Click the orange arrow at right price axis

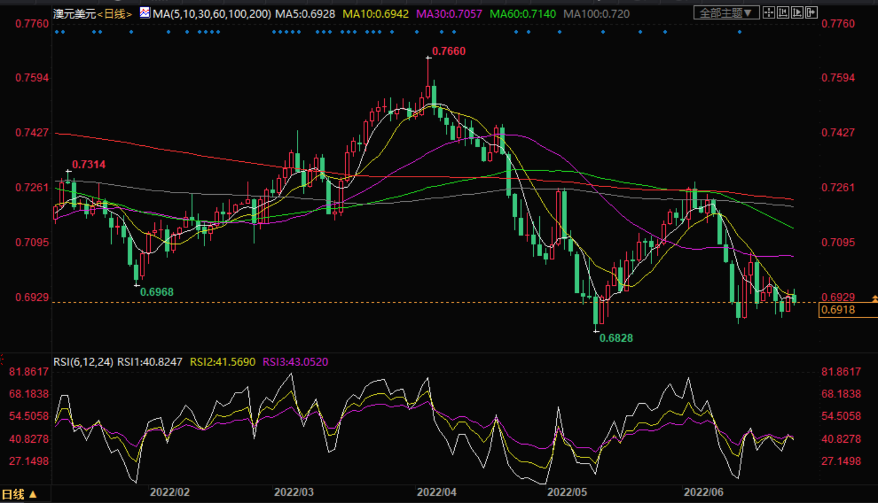874,299
